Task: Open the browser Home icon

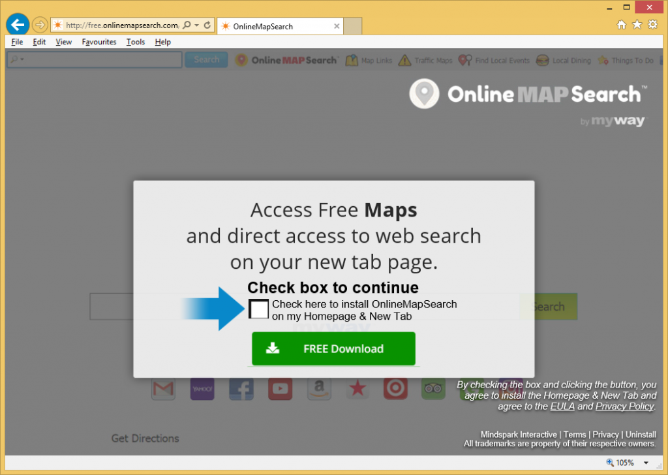Action: pos(621,25)
